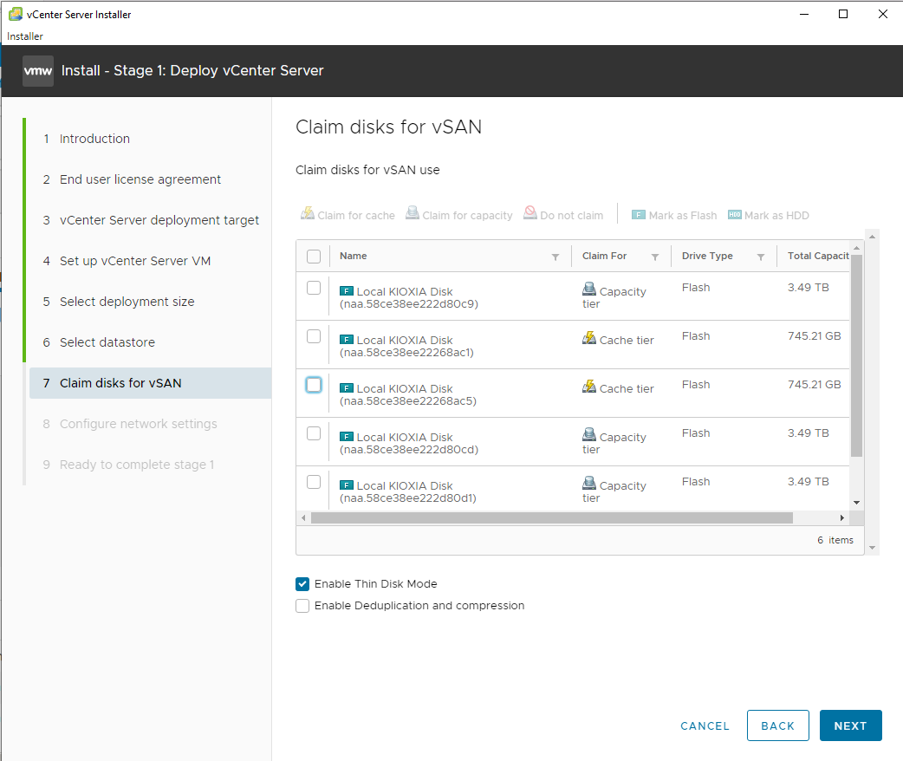Open the Name column filter
Image resolution: width=903 pixels, height=761 pixels.
(x=555, y=257)
